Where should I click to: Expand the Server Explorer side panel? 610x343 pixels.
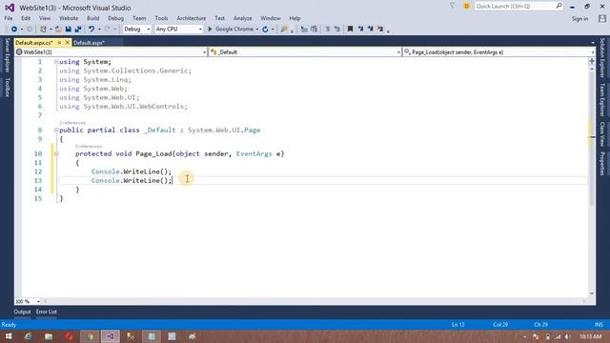[x=7, y=55]
